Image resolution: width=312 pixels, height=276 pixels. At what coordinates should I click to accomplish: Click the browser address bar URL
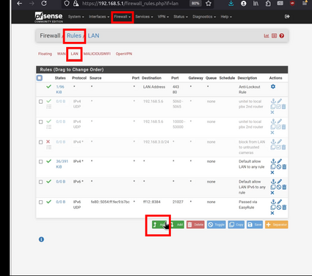pos(130,4)
